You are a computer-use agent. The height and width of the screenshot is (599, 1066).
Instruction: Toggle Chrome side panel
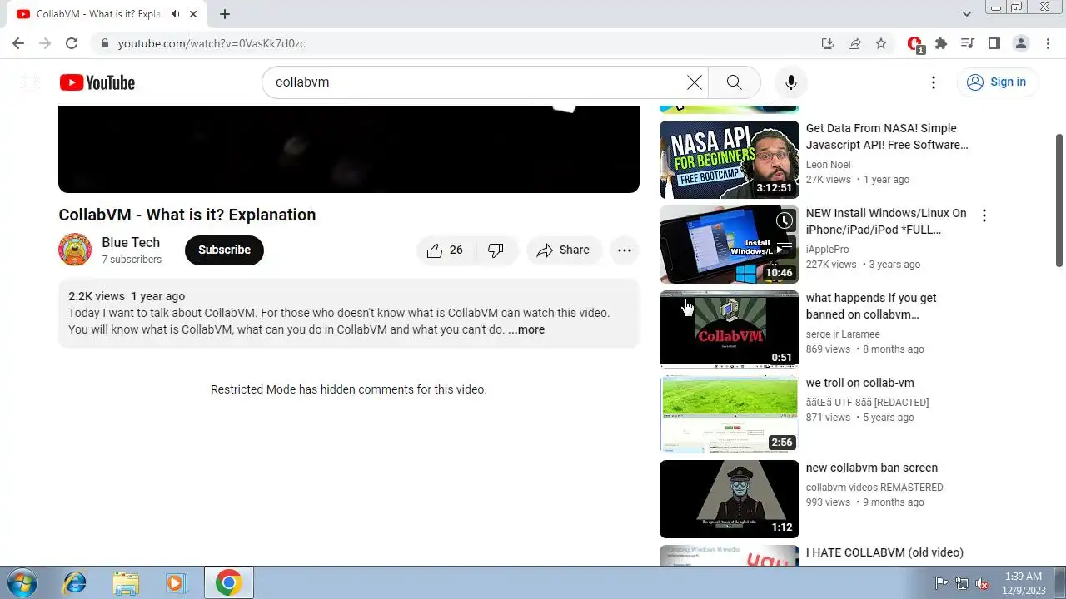click(994, 43)
